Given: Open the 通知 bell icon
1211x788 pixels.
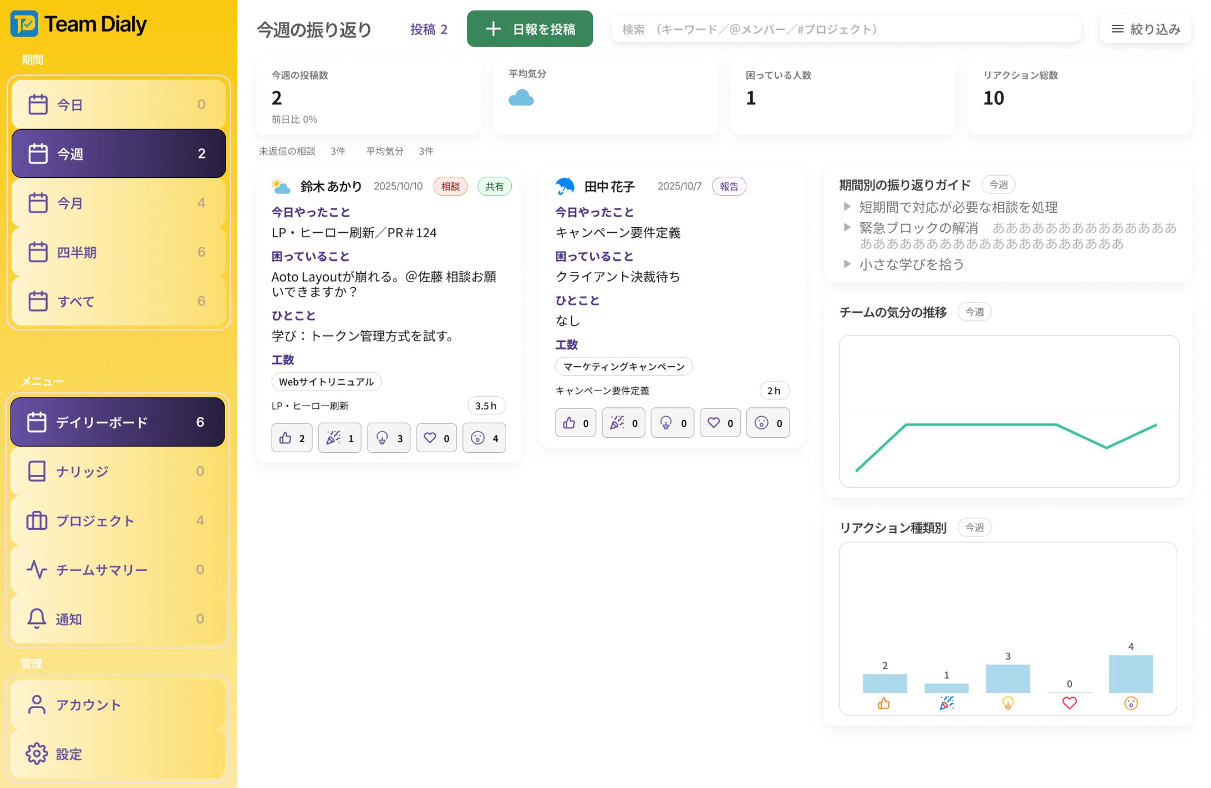Looking at the screenshot, I should point(35,619).
